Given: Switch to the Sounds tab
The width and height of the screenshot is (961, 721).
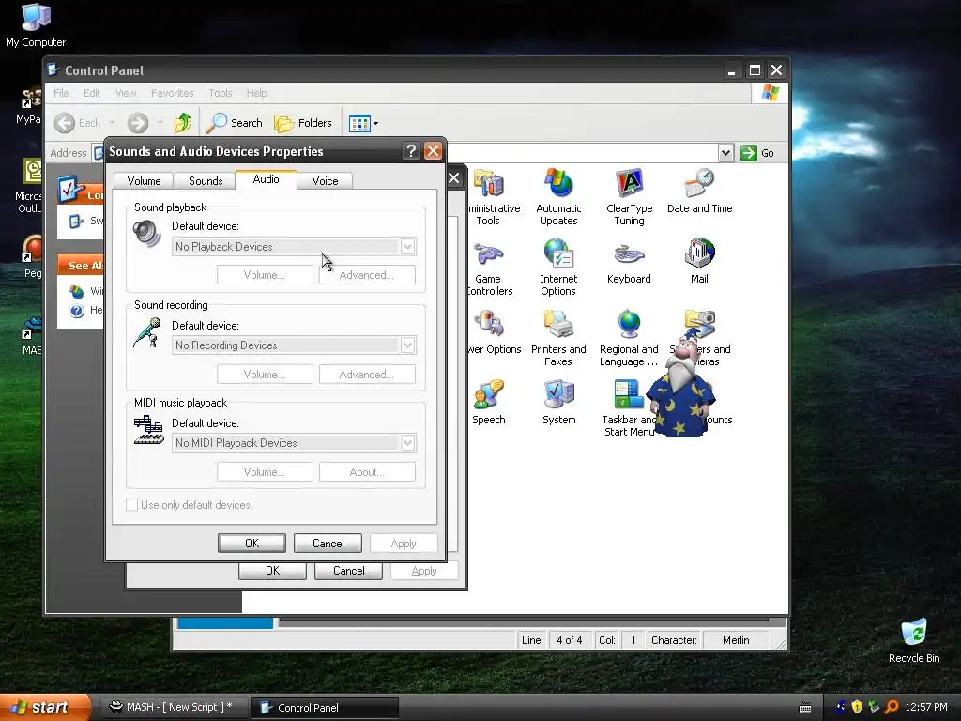Looking at the screenshot, I should click(206, 181).
